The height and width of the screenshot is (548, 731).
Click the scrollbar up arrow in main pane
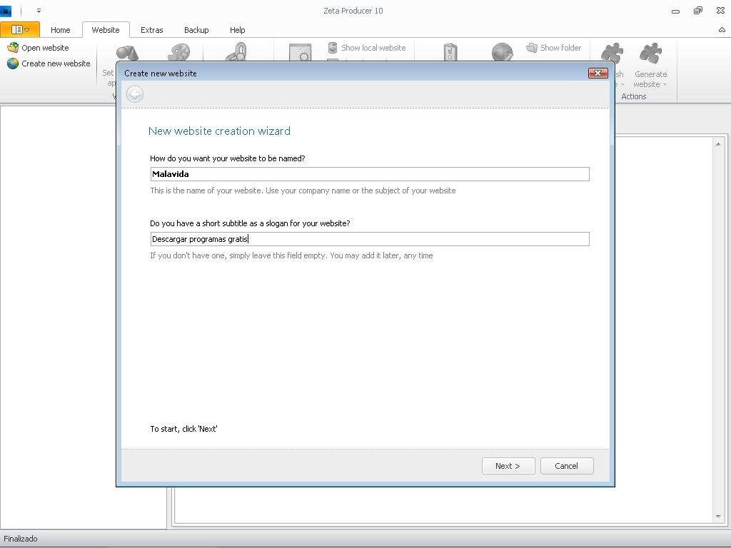click(x=718, y=144)
